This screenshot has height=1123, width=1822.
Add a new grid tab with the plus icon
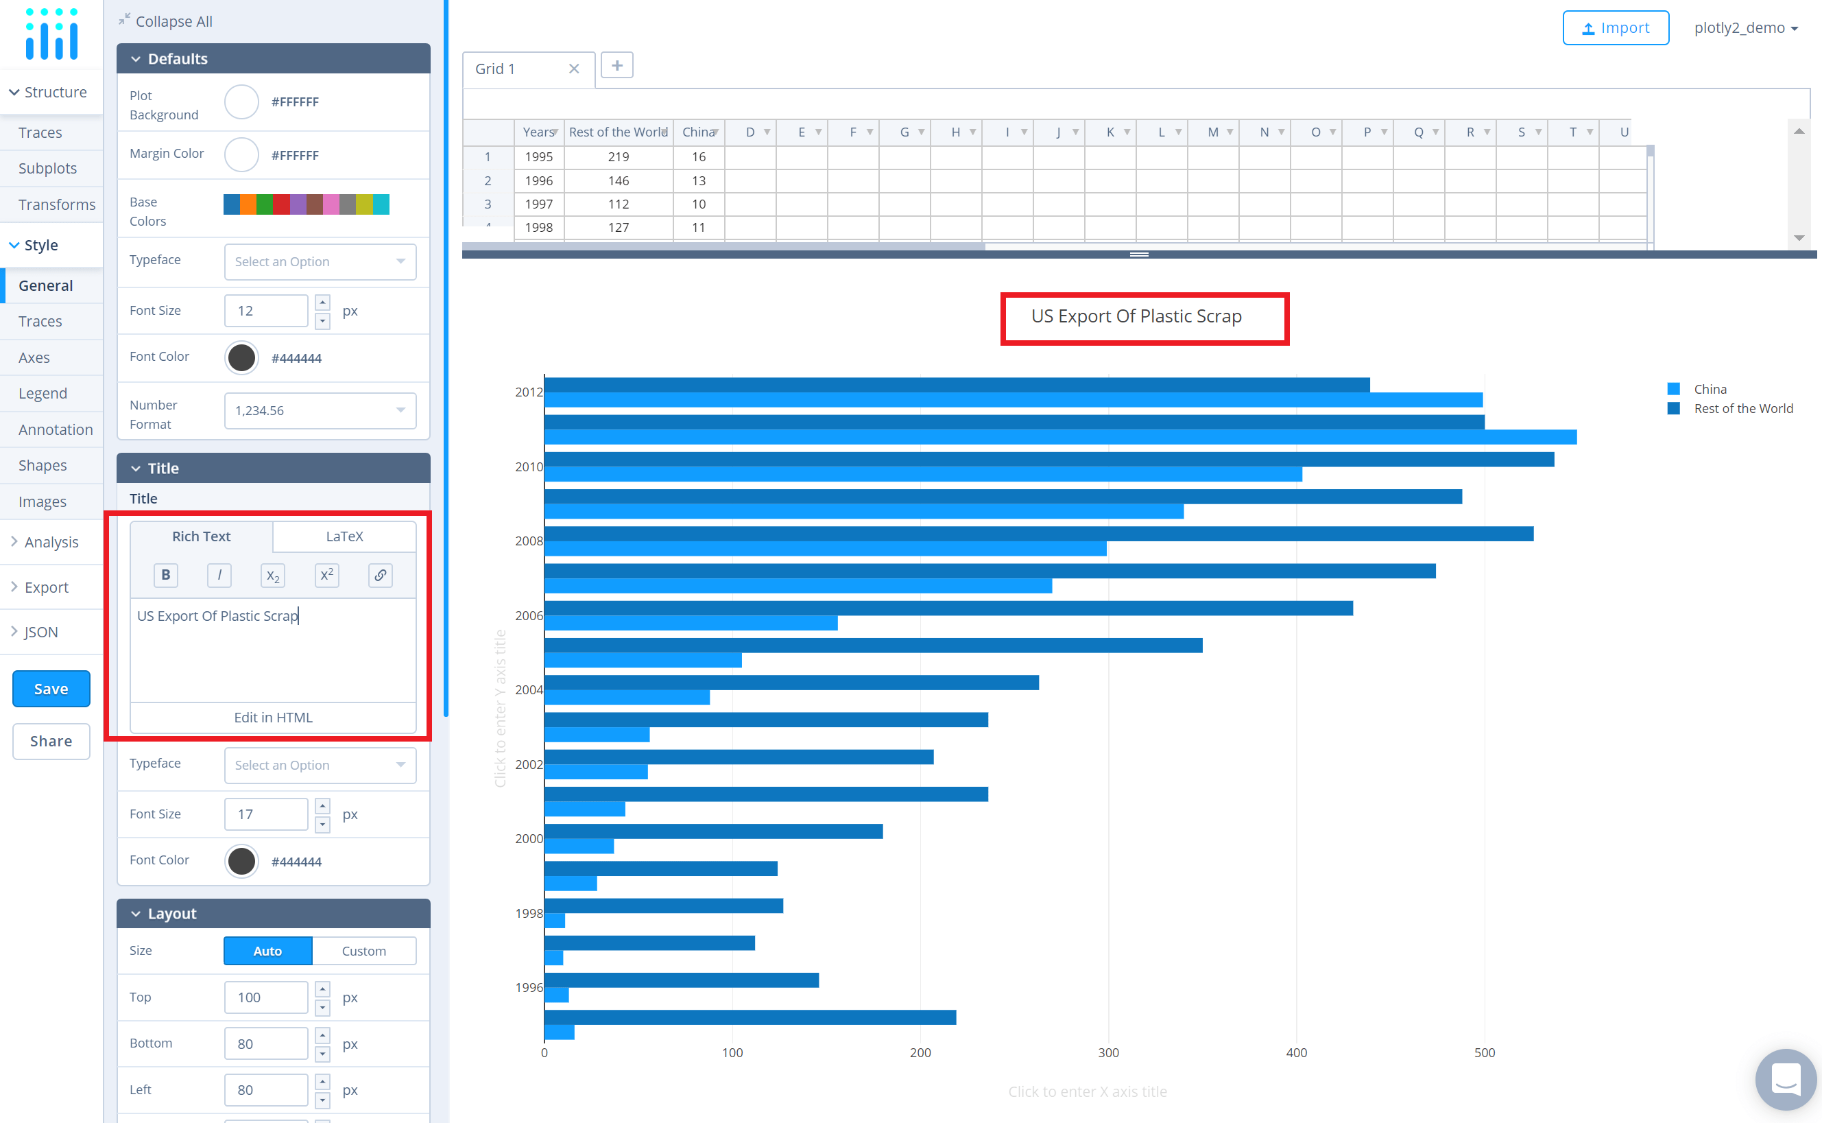pos(616,65)
